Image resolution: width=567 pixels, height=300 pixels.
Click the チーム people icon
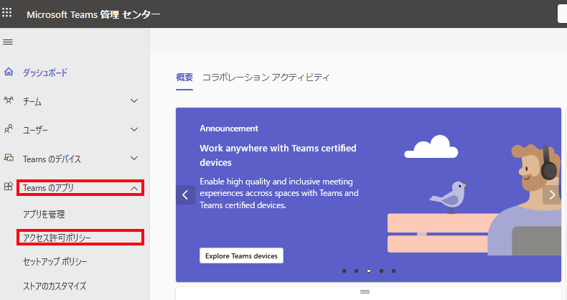[9, 100]
